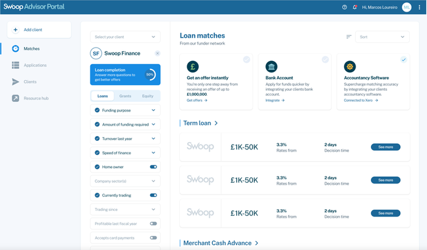This screenshot has height=250, width=427.
Task: Open the Company sector(s) dropdown
Action: click(125, 181)
